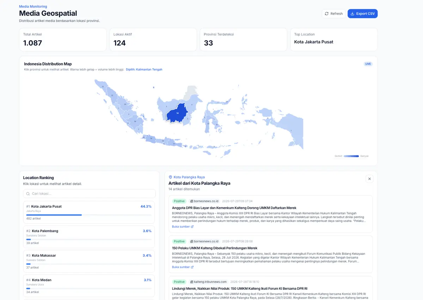
Task: Click the Kota Palangka Raya location link
Action: (x=189, y=177)
